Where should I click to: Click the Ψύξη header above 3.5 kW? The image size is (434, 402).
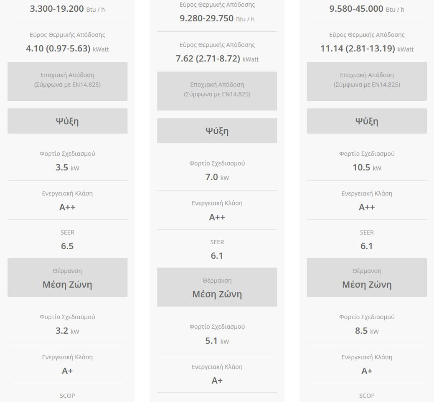(67, 121)
